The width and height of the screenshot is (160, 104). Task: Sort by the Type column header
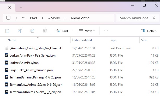113,40
